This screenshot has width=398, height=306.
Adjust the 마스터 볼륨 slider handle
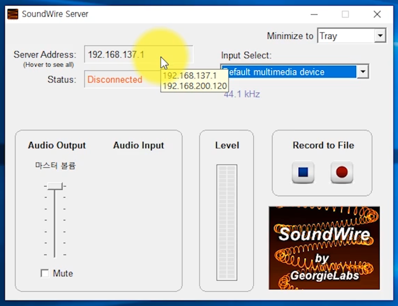coord(54,186)
